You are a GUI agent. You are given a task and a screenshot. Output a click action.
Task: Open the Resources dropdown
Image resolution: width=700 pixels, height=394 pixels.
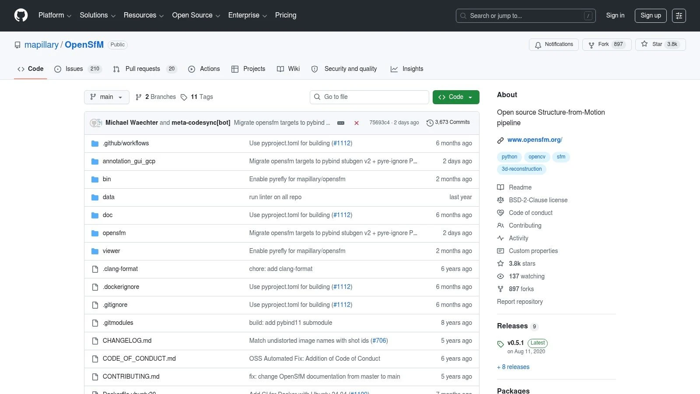coord(143,15)
